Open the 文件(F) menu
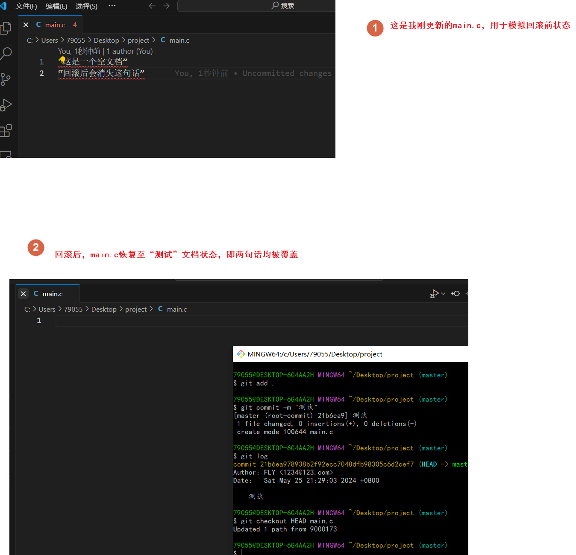The width and height of the screenshot is (576, 555). point(26,6)
